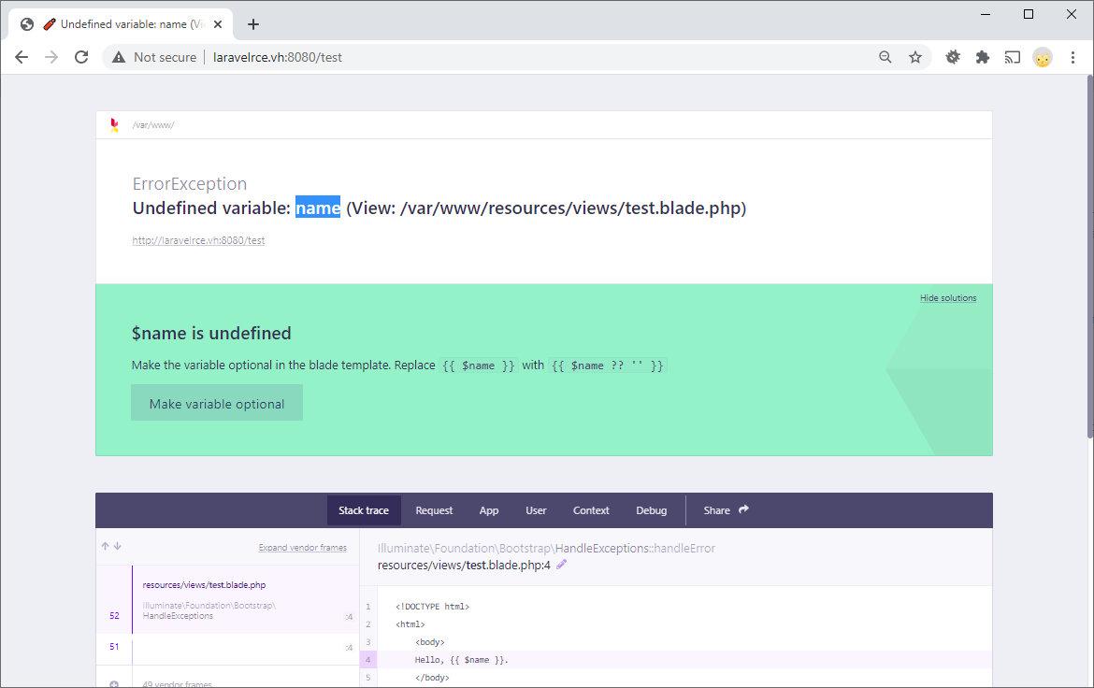Open the Debug tab
Screen dimensions: 1094x688
coord(651,510)
